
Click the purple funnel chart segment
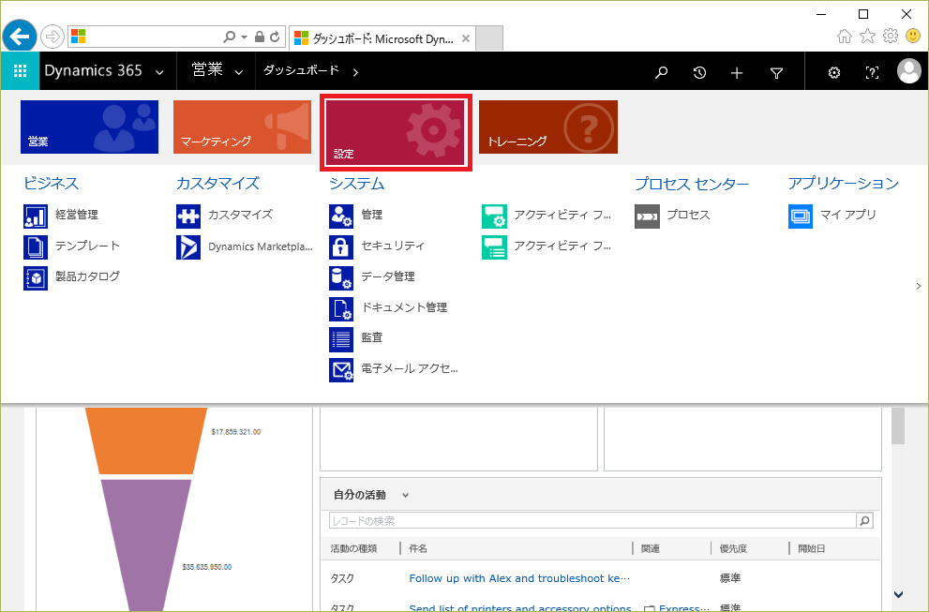145,545
